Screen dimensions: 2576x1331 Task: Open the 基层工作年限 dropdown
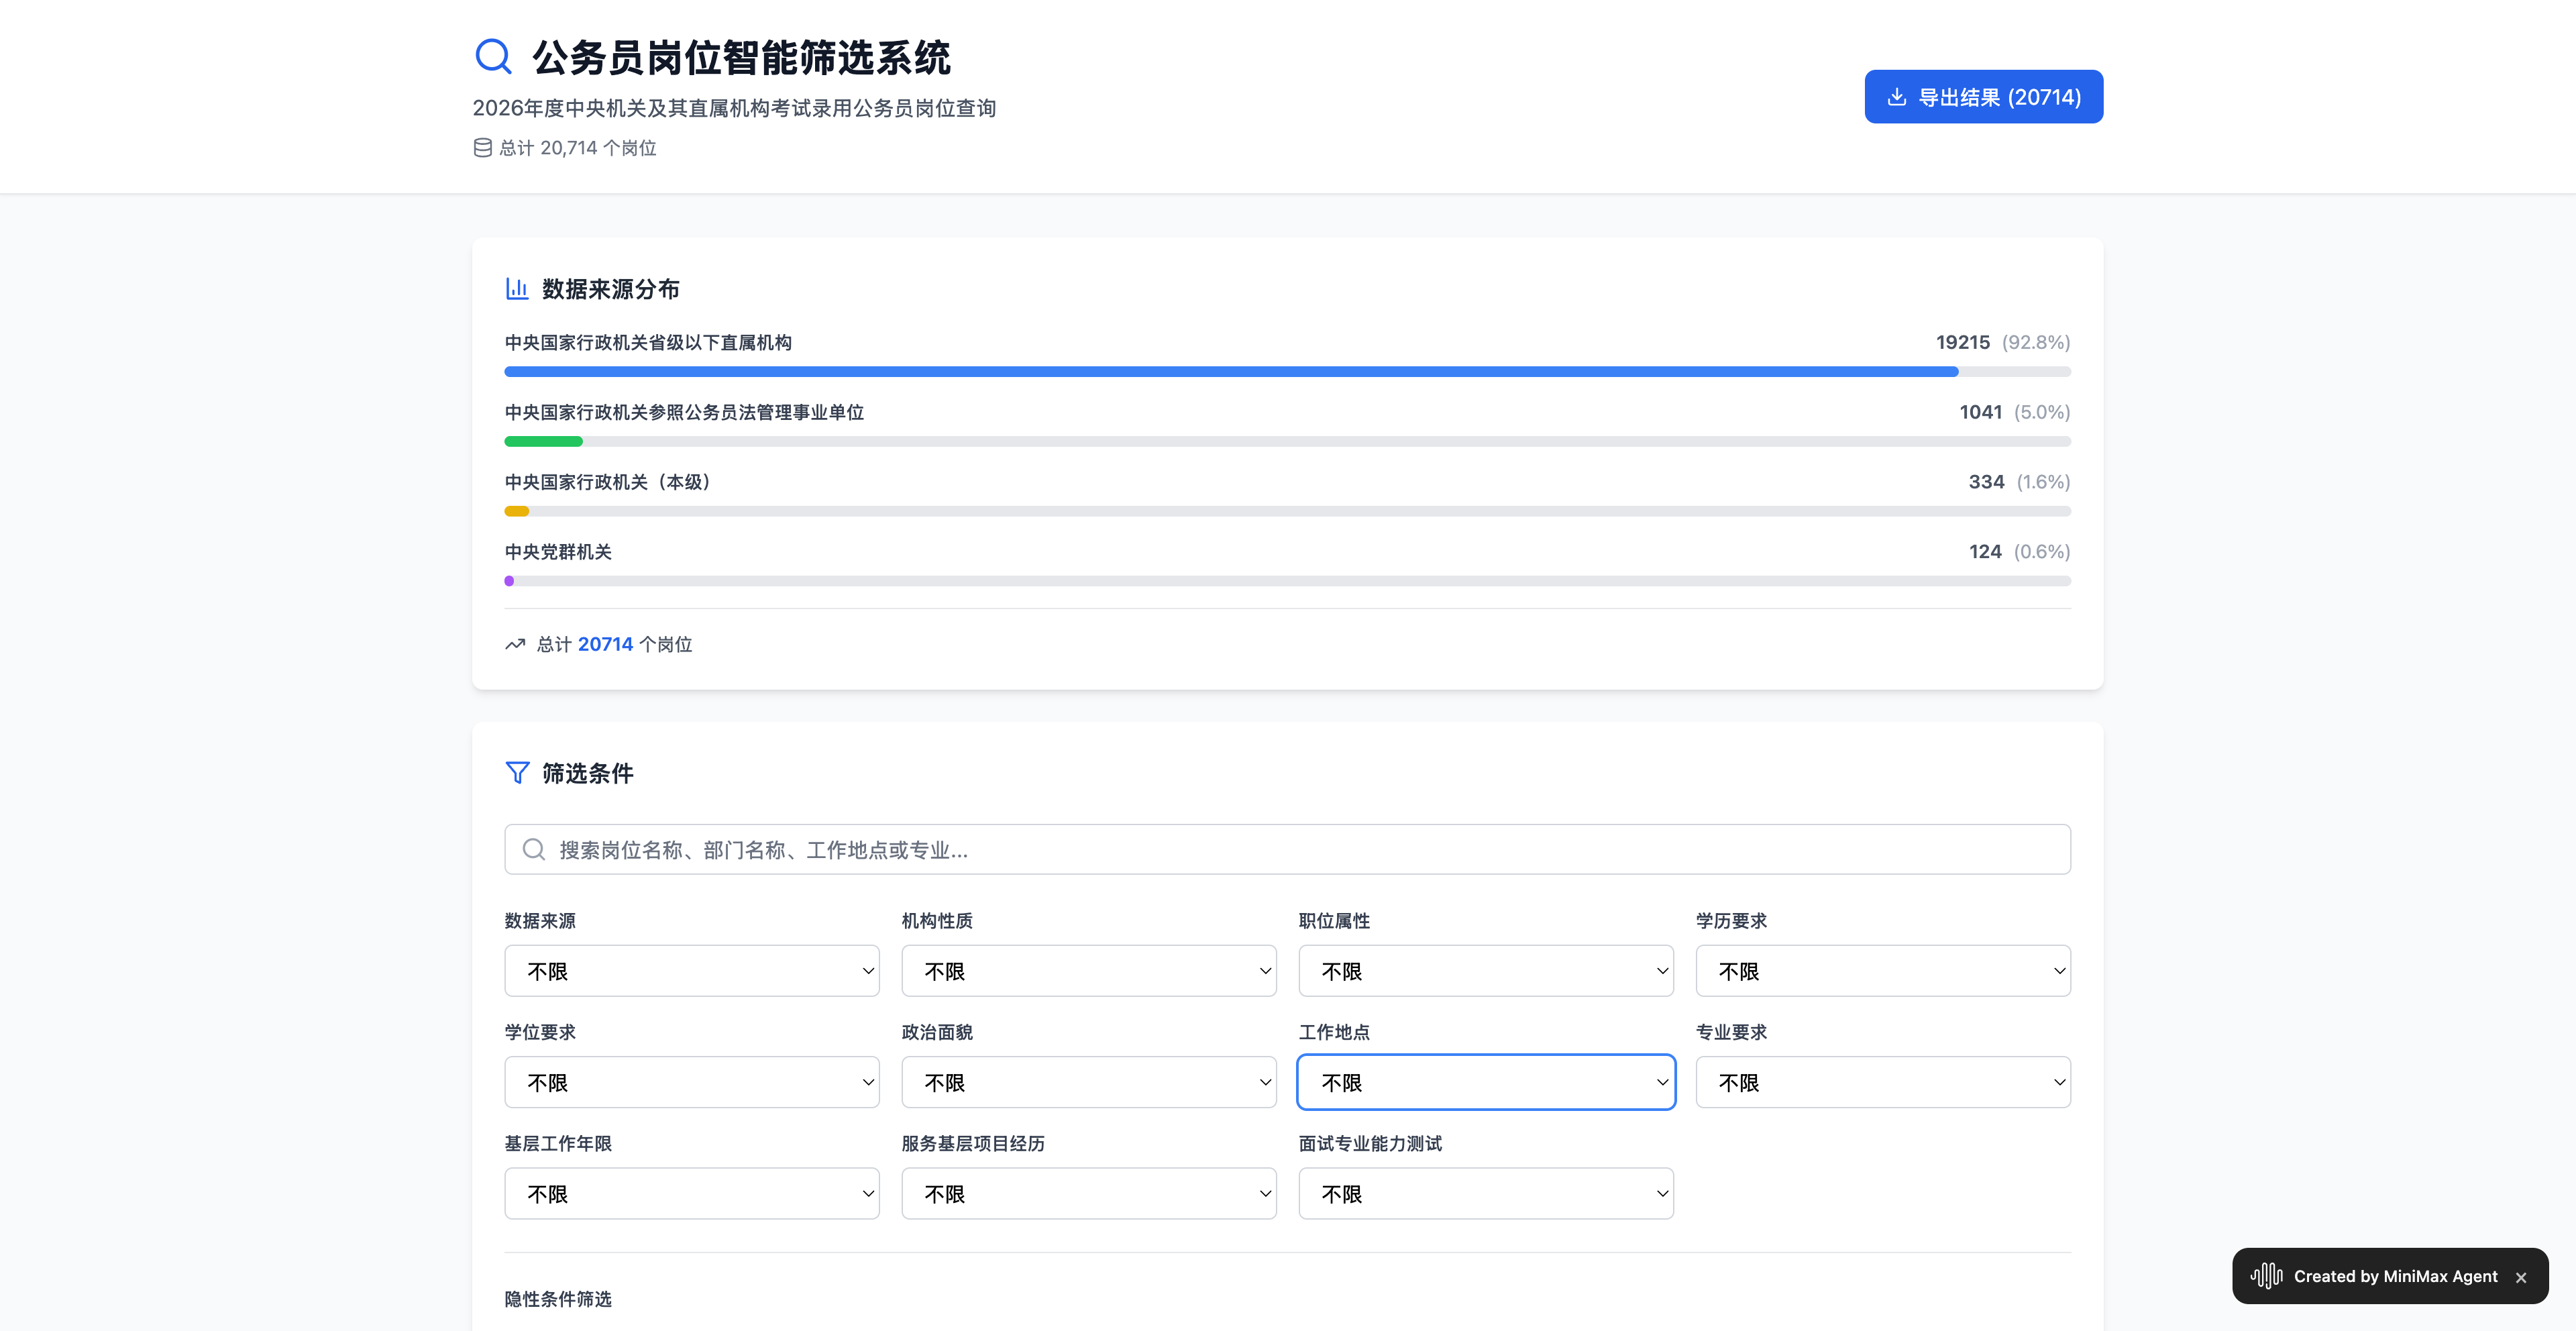click(x=691, y=1194)
